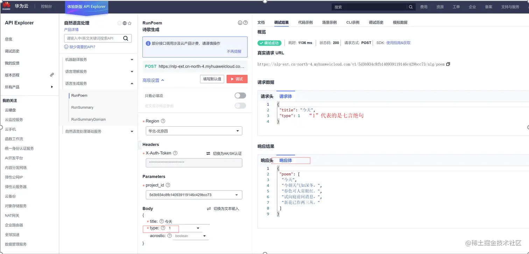This screenshot has width=529, height=254.
Task: Click the POST request URL box
Action: pos(195,66)
